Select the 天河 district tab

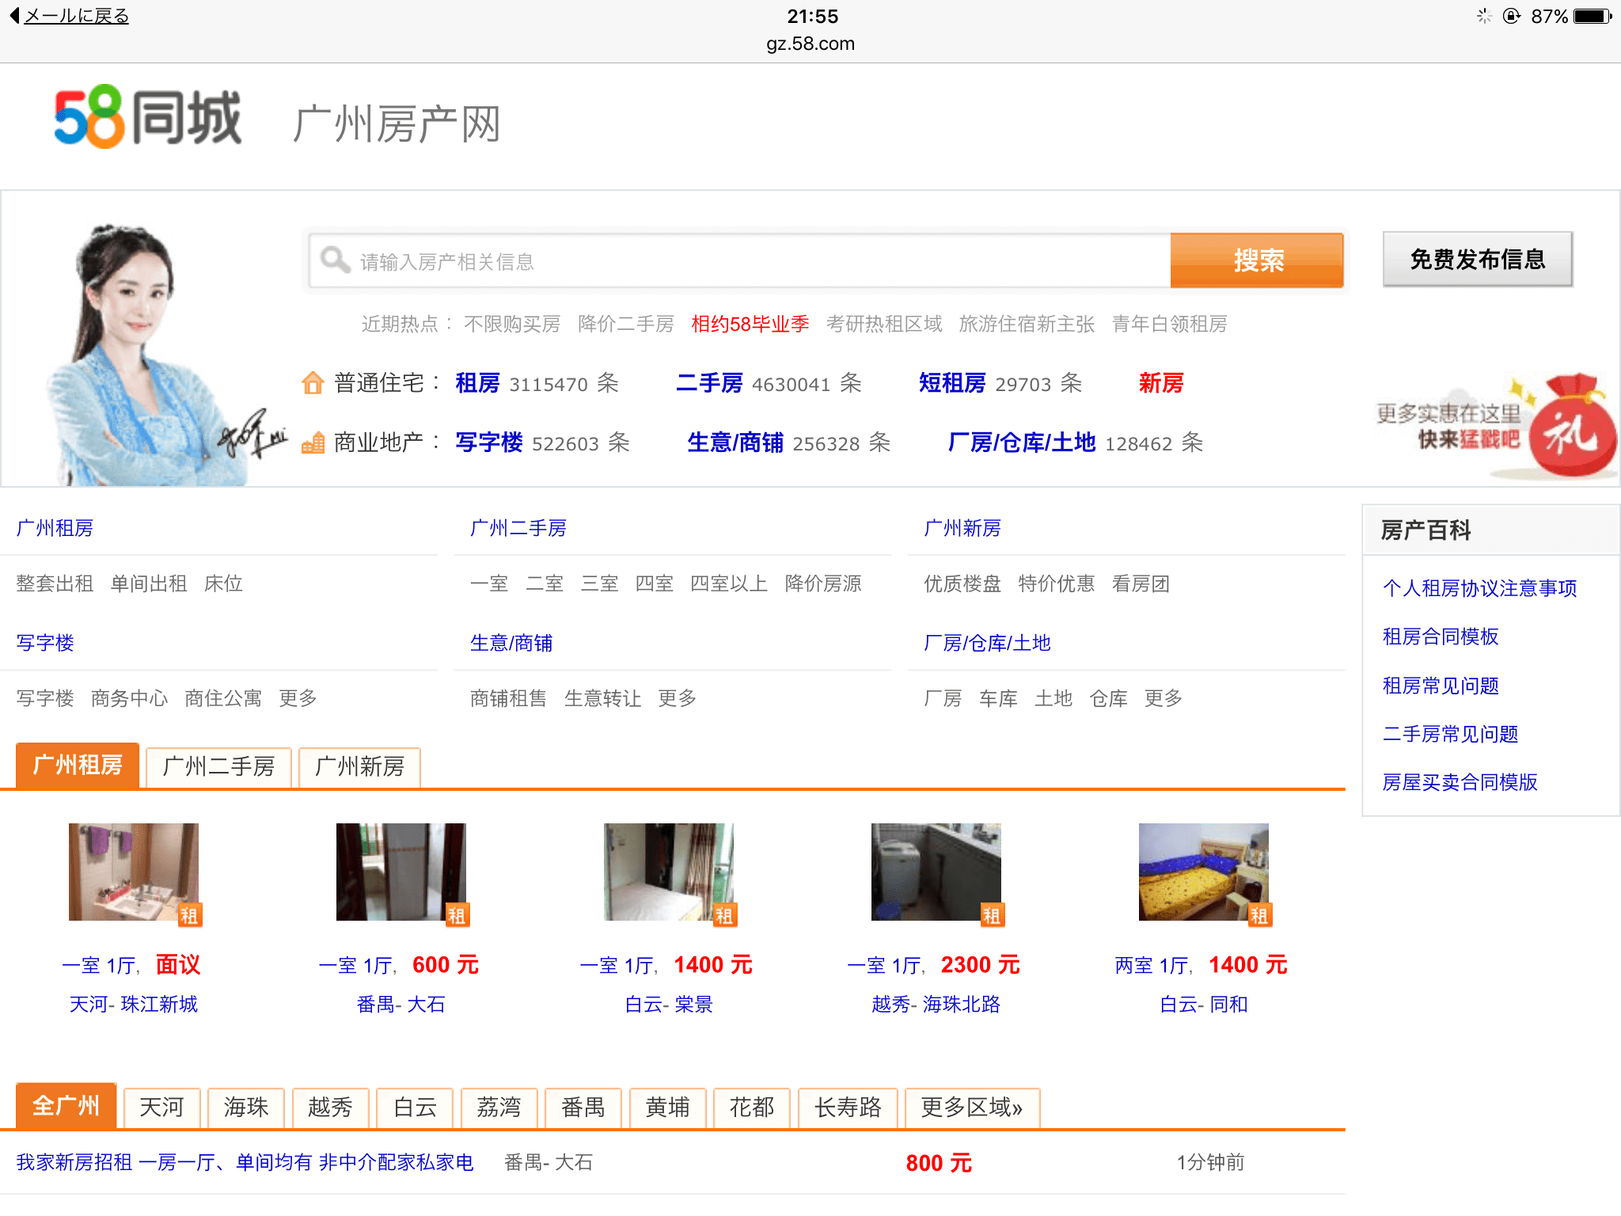[x=161, y=1107]
